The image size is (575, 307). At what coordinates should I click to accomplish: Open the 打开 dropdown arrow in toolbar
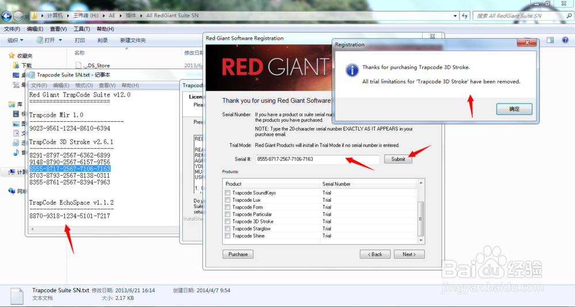[60, 40]
